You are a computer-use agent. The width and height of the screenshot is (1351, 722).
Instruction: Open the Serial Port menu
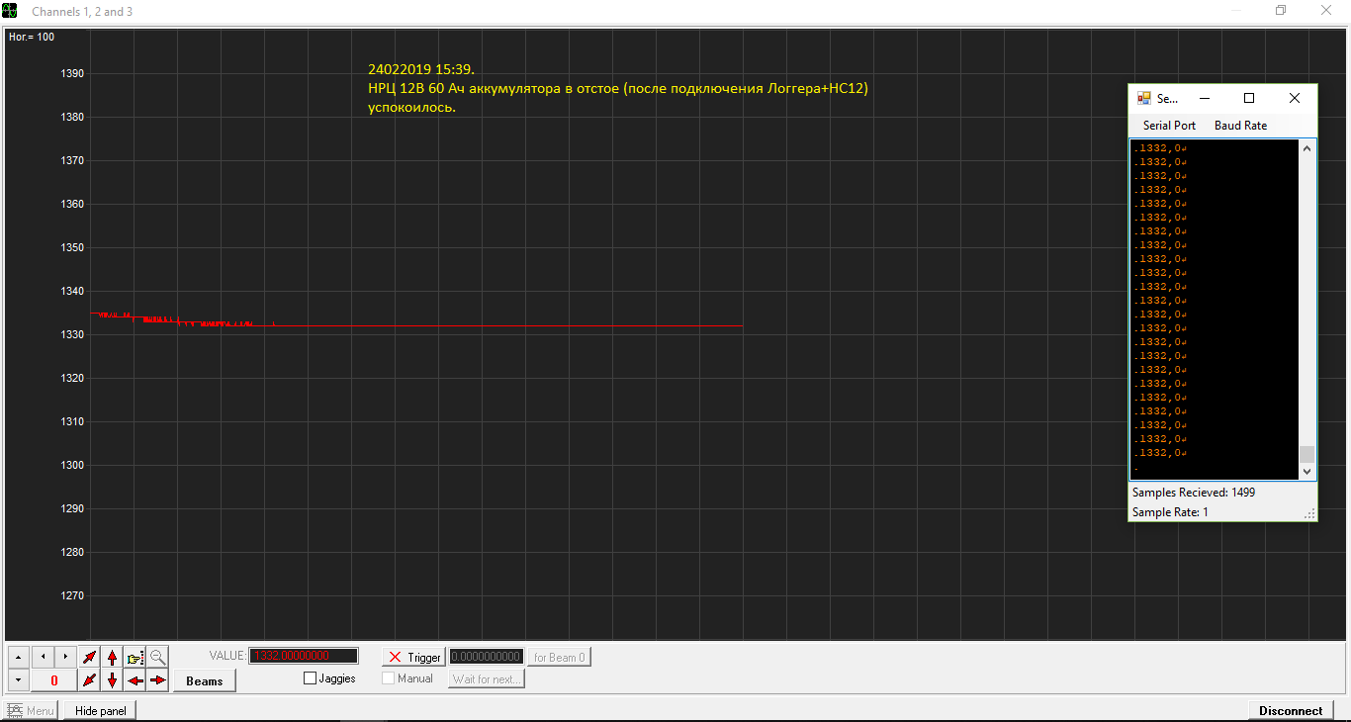[x=1169, y=126]
